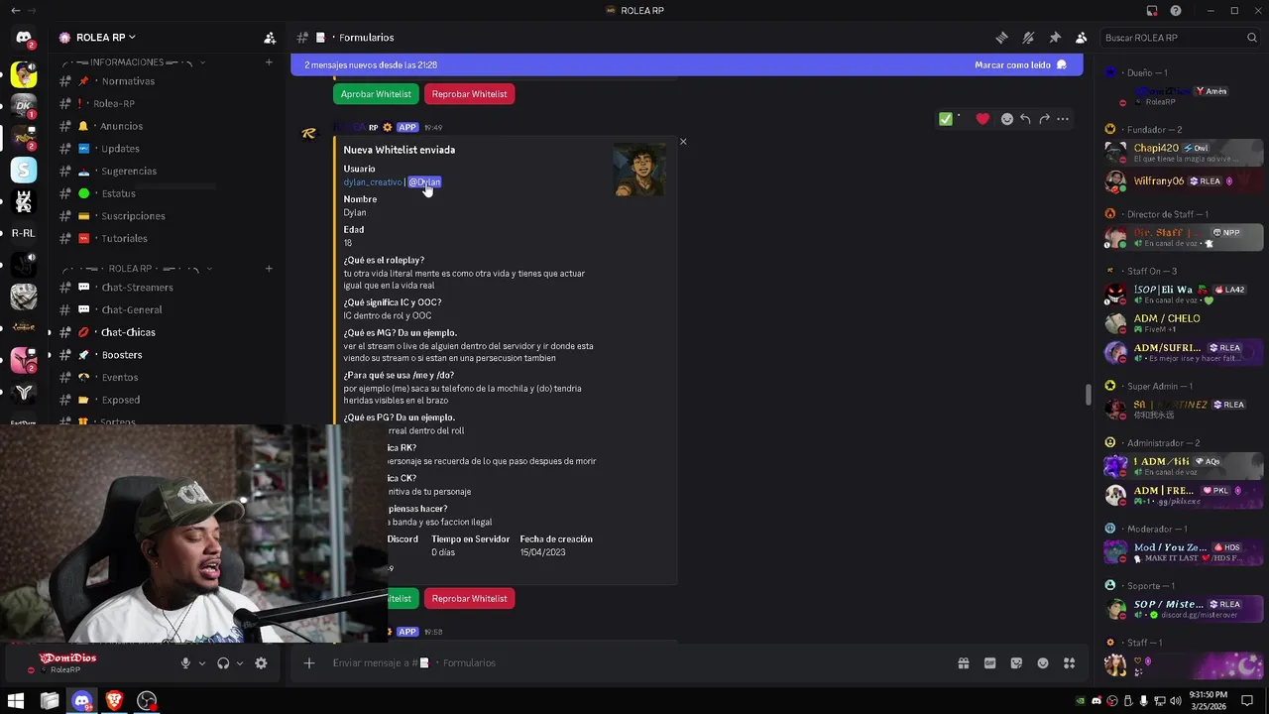The height and width of the screenshot is (714, 1269).
Task: Click lower Reprobar Whitelist button
Action: [x=469, y=599]
